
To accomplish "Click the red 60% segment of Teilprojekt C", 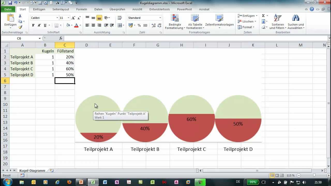I will pos(192,128).
